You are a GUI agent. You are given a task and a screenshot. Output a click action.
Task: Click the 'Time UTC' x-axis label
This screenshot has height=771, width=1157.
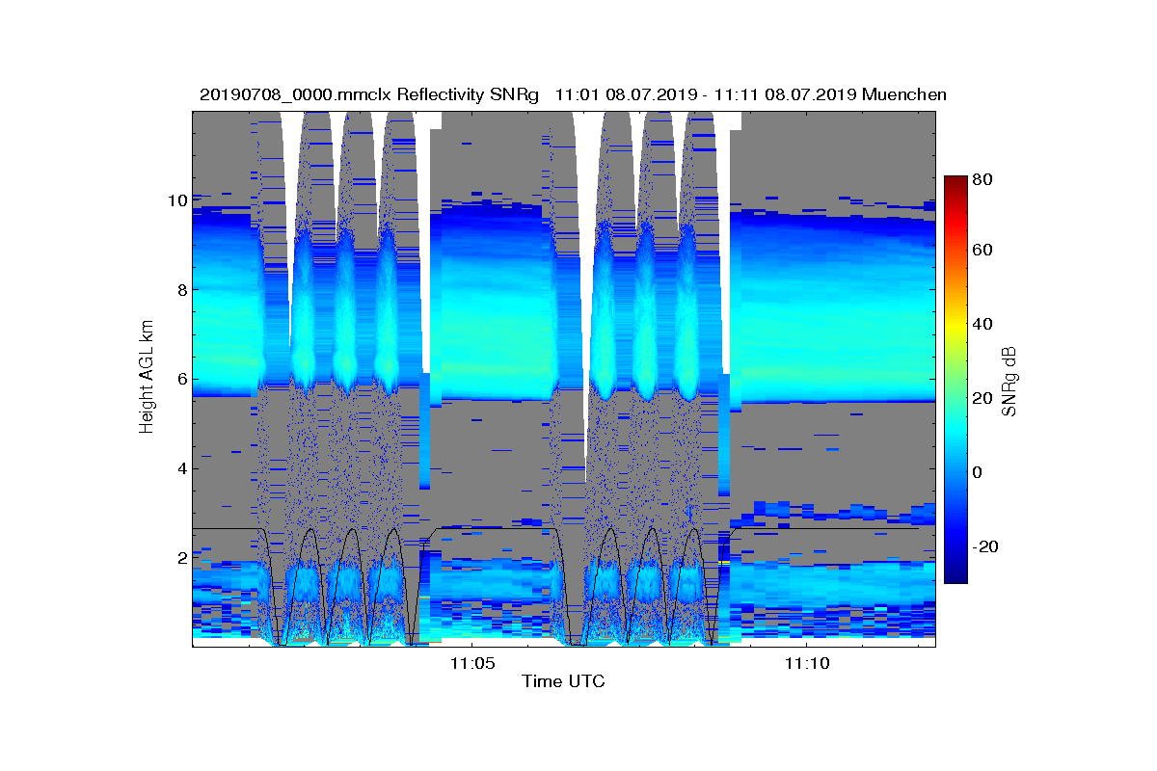(x=564, y=681)
